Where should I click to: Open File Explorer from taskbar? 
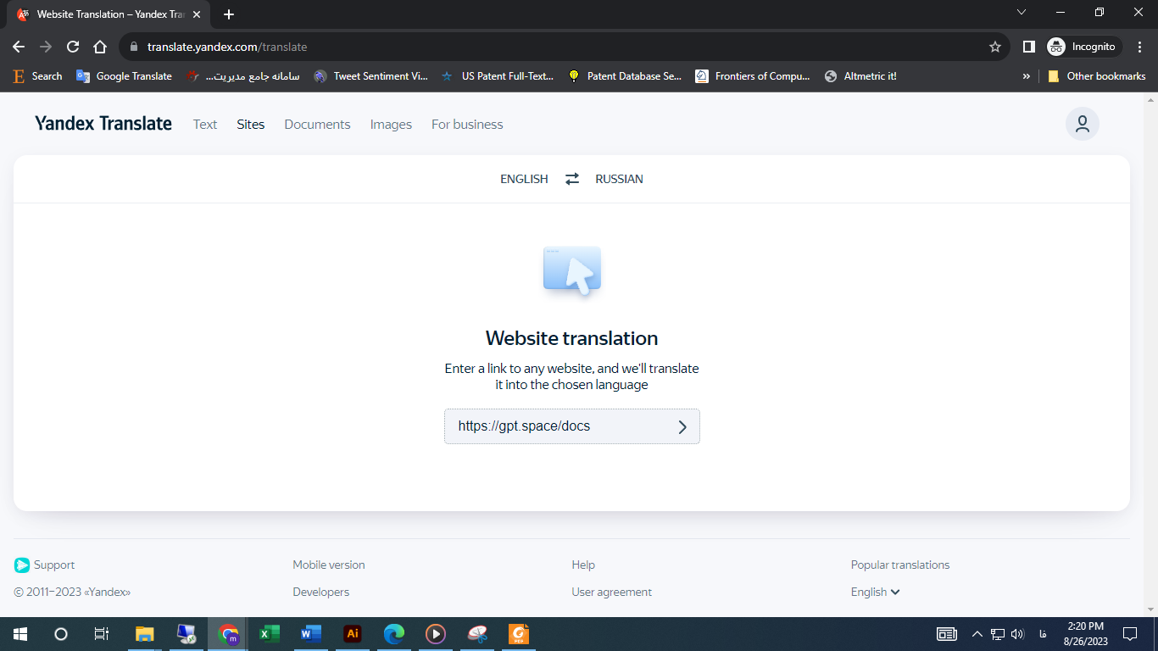click(145, 634)
